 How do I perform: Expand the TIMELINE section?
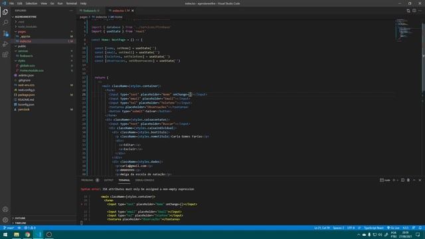19,223
